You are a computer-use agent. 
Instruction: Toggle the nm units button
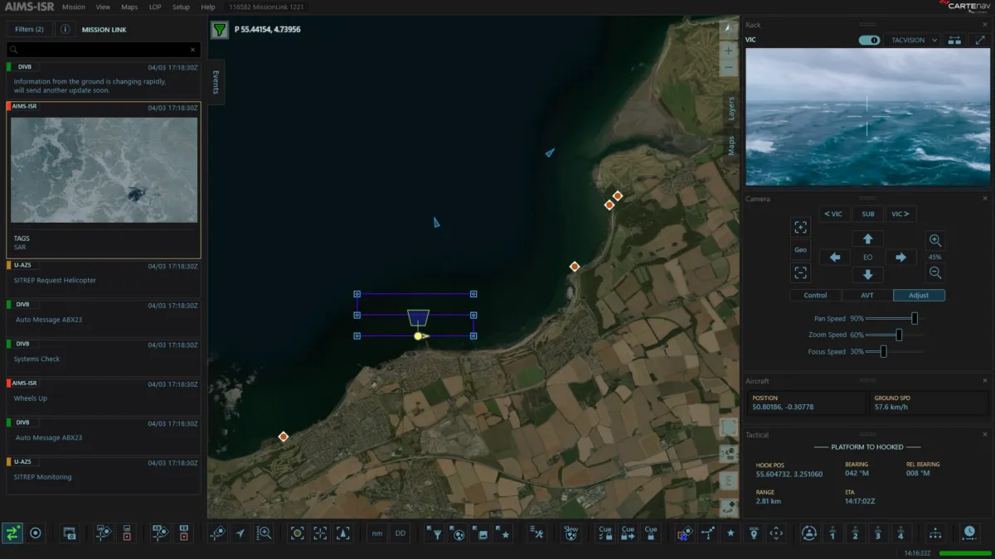377,533
